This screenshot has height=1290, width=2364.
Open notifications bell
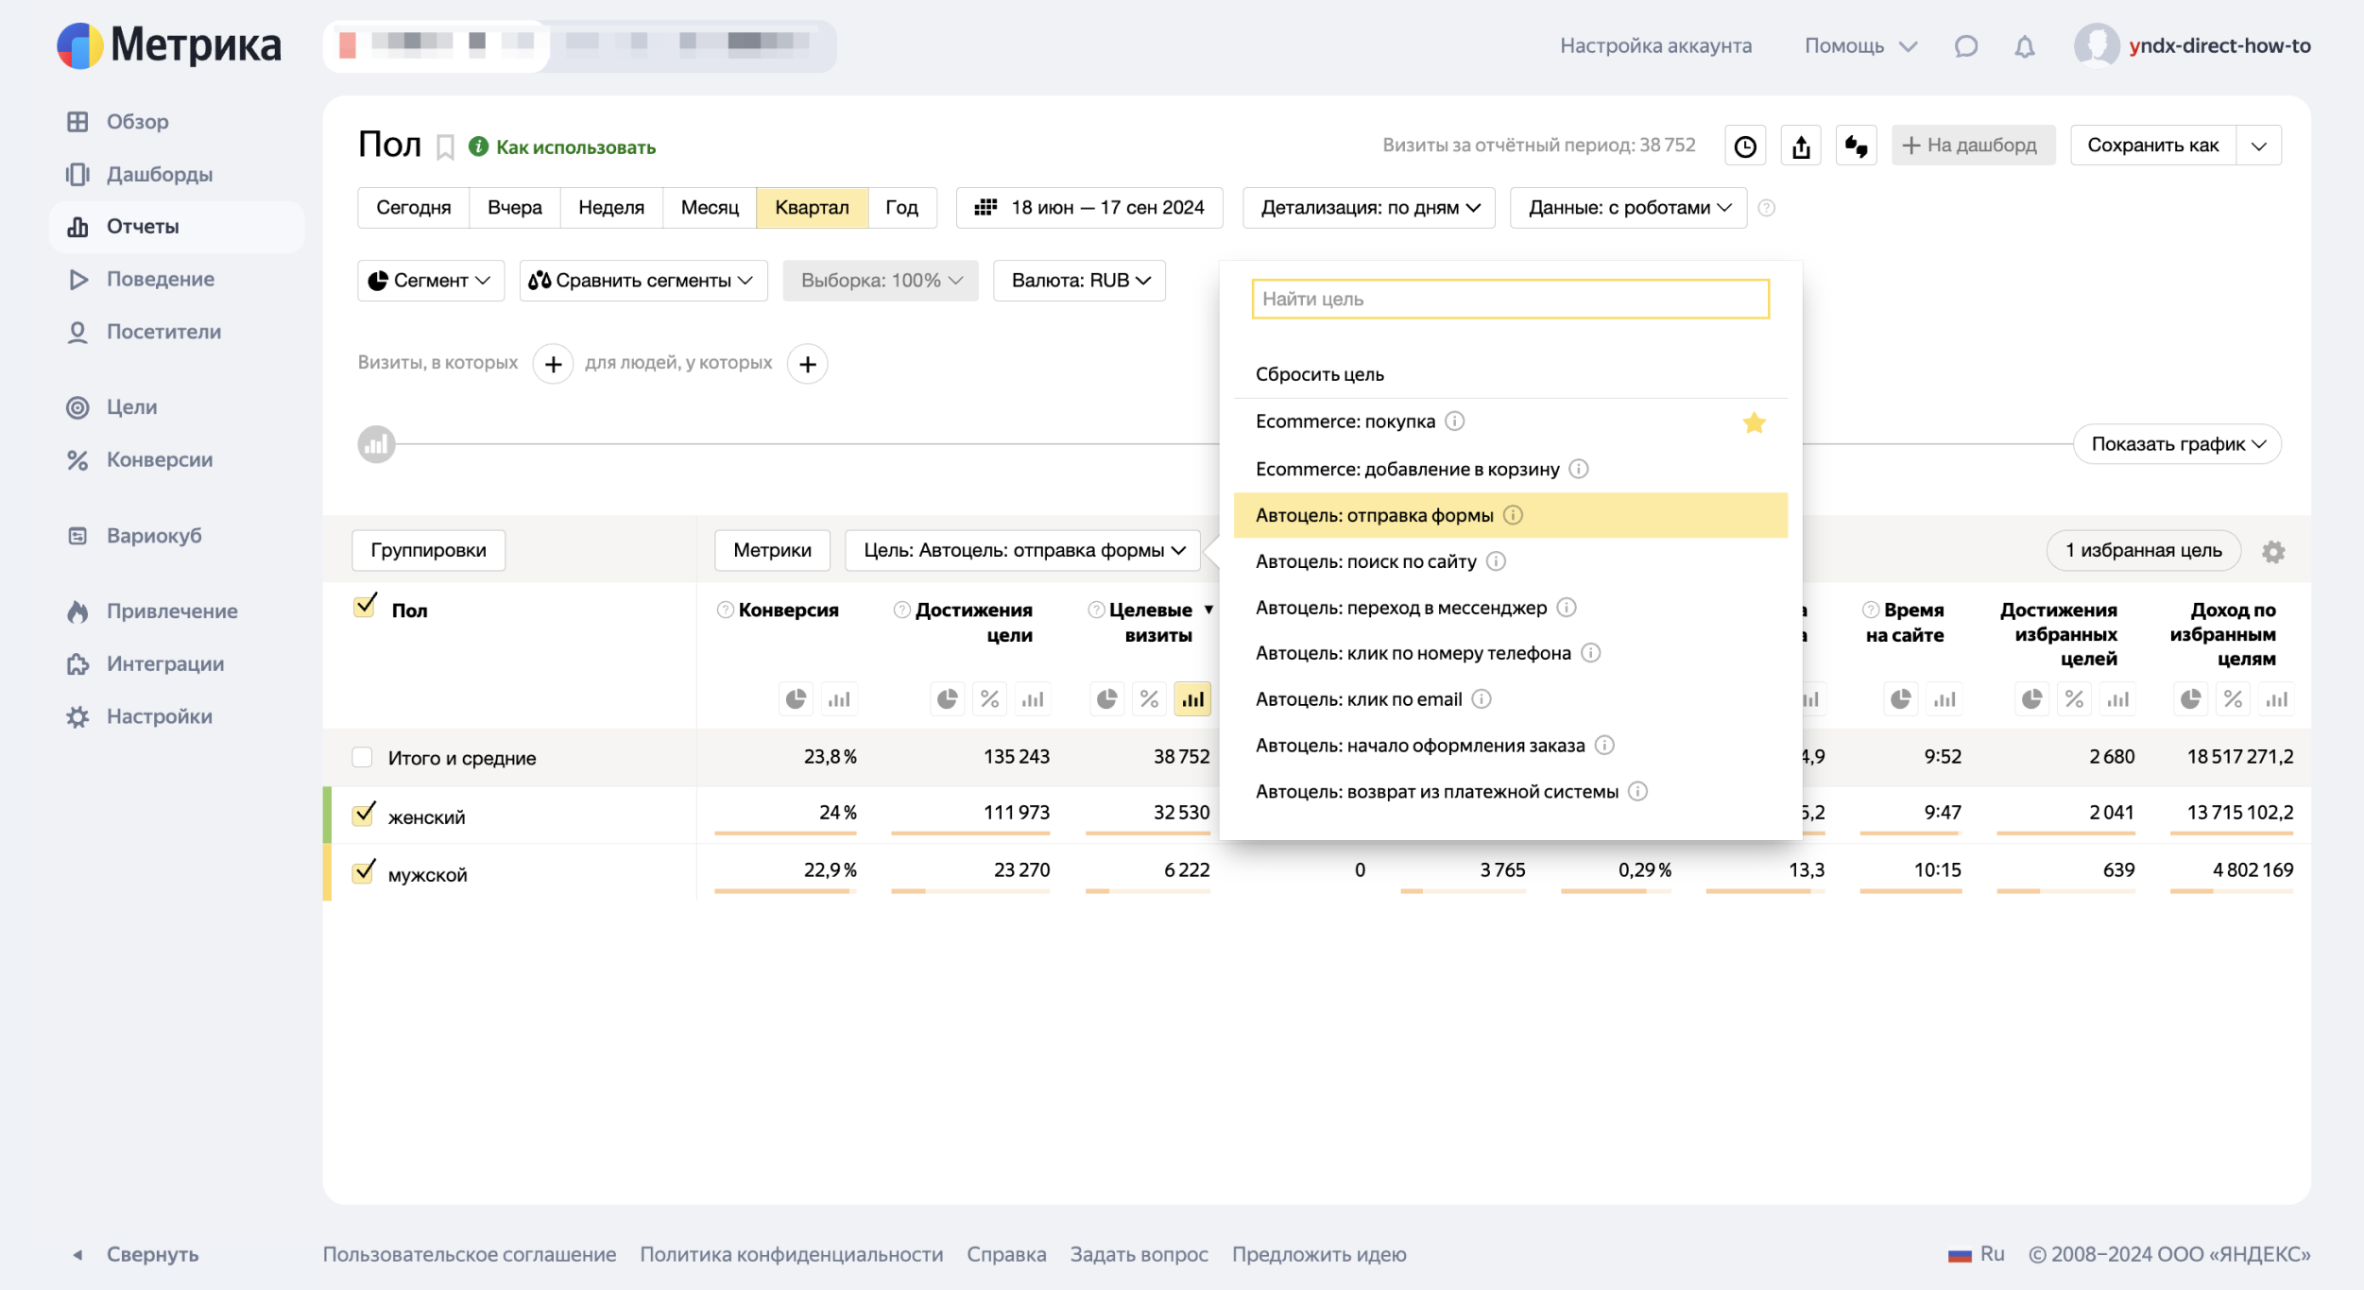(2024, 46)
